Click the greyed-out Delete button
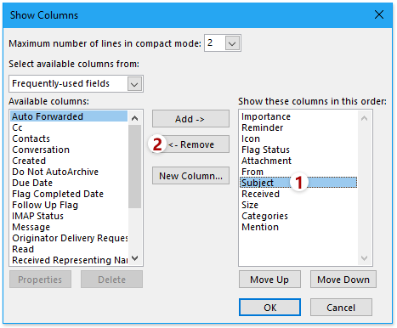Viewport: 397px width, 328px height. pos(111,280)
